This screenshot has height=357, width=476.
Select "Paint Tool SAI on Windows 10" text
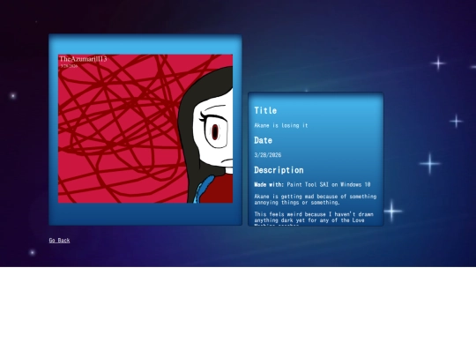pyautogui.click(x=329, y=184)
